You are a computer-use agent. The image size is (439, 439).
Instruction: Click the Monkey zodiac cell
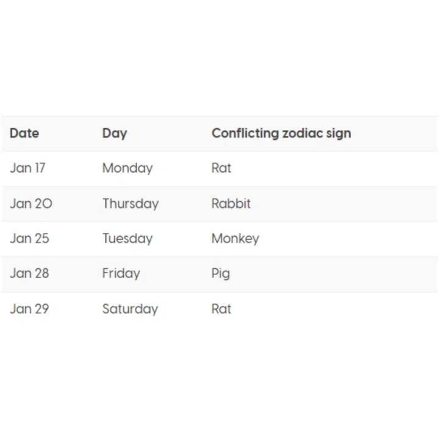235,238
